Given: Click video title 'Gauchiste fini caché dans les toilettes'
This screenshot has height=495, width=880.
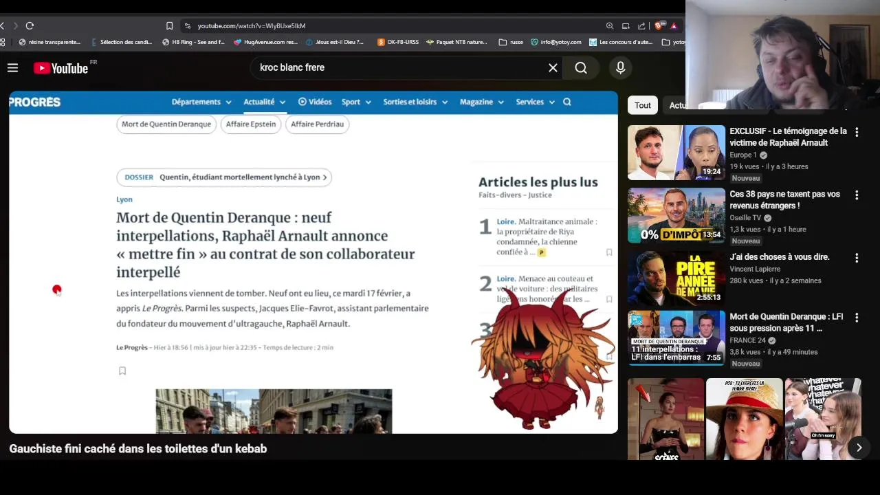Looking at the screenshot, I should (138, 449).
